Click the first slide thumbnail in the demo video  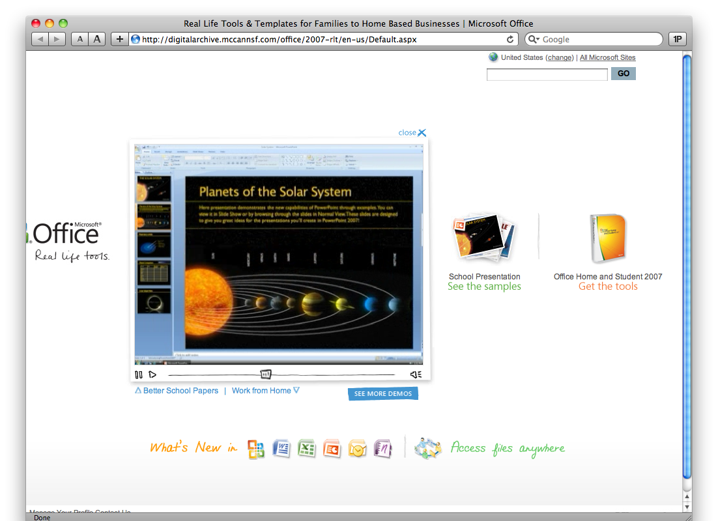coord(153,189)
